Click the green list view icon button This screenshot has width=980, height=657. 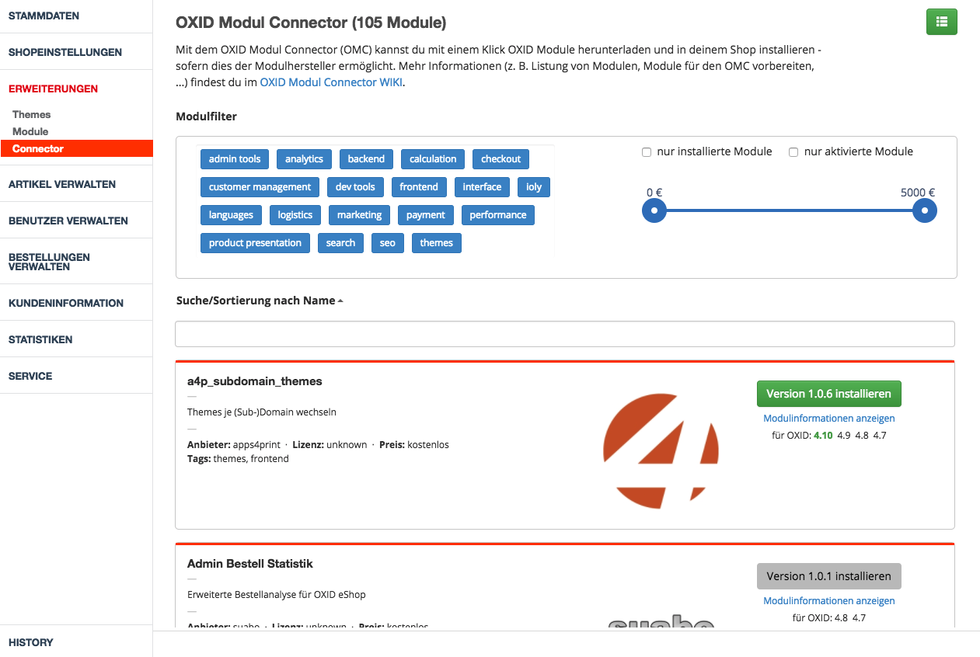pyautogui.click(x=941, y=22)
